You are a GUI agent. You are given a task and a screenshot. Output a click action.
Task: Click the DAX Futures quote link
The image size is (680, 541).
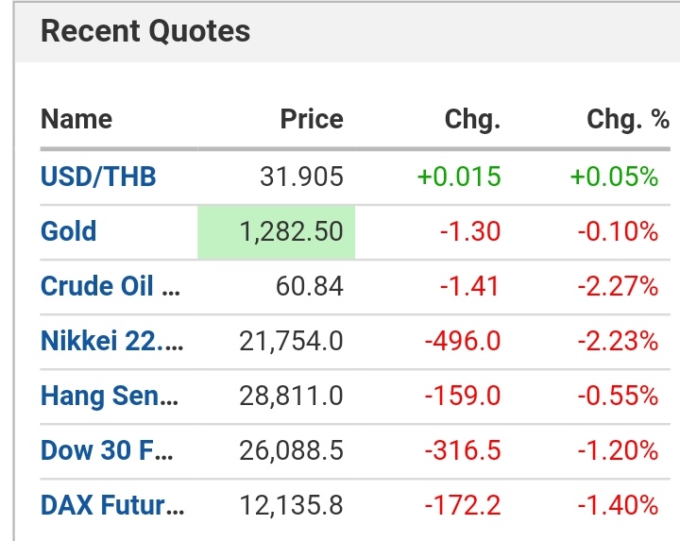click(x=112, y=505)
